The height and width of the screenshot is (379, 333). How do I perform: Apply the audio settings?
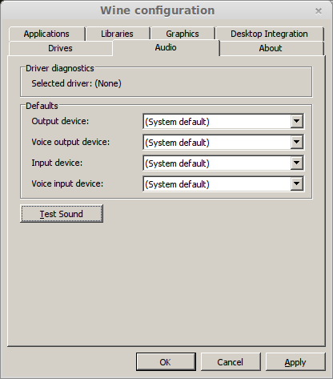(295, 362)
